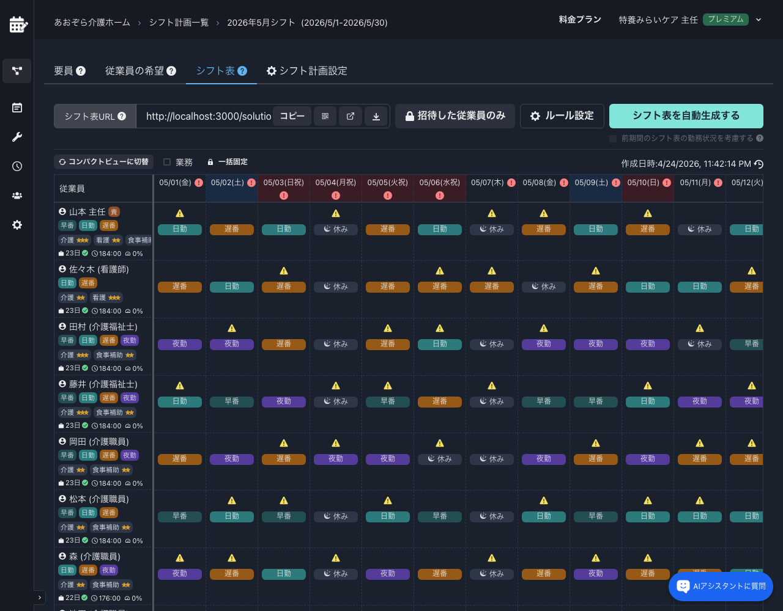Click シフト表を自動生成する button
Viewport: 783px width, 611px height.
685,115
